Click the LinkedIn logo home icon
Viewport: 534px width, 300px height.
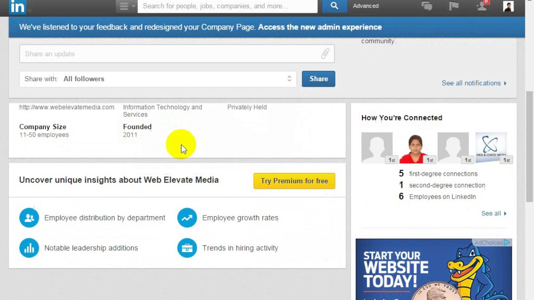[18, 6]
